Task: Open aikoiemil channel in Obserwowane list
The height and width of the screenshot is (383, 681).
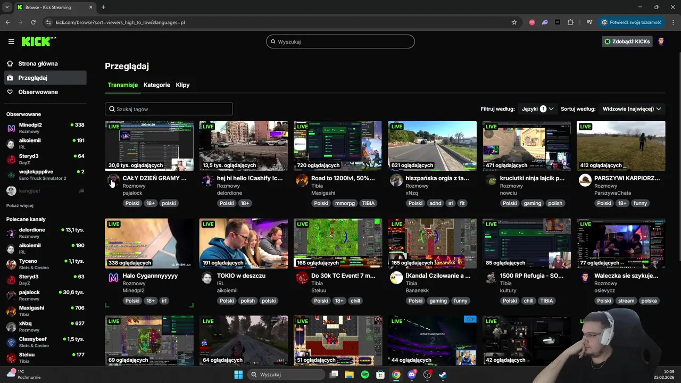Action: click(45, 144)
